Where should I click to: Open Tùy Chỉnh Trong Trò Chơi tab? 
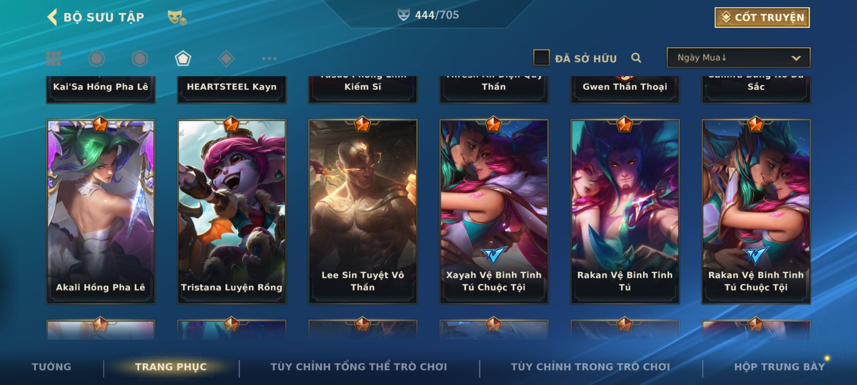590,367
